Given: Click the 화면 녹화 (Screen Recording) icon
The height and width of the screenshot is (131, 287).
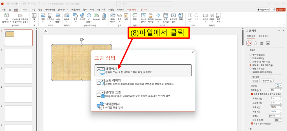Looking at the screenshot, I should 218,16.
